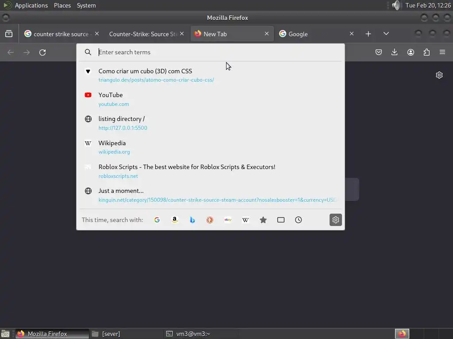The width and height of the screenshot is (453, 339).
Task: Open the Roblox Scripts suggestion
Action: (x=210, y=171)
